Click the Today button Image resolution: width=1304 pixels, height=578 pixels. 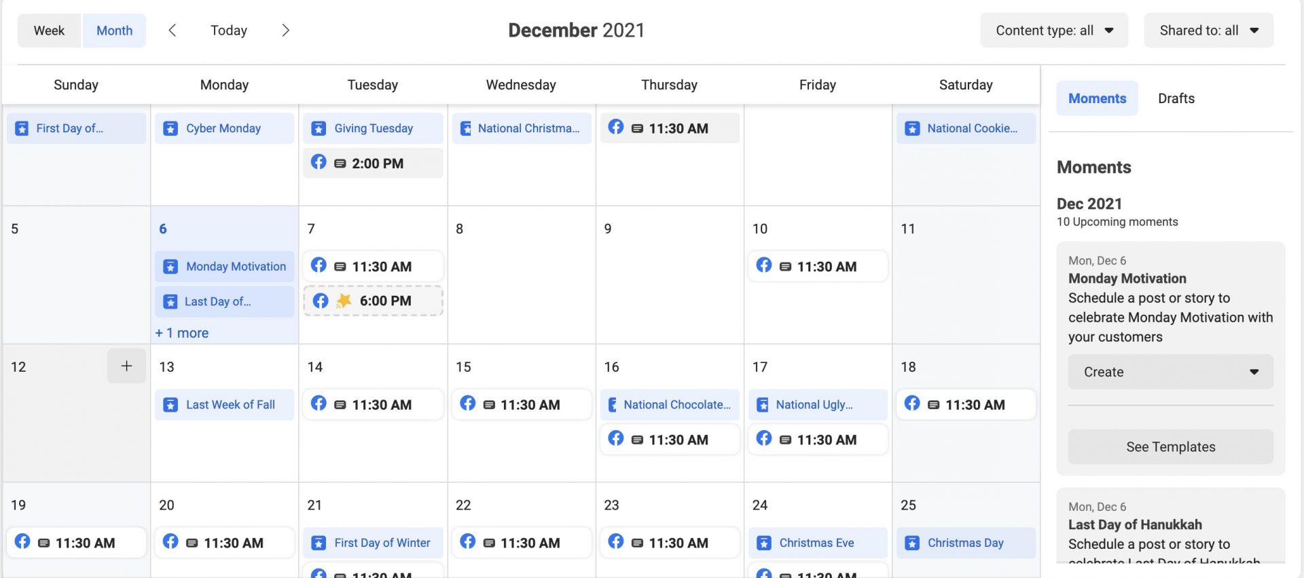tap(229, 31)
